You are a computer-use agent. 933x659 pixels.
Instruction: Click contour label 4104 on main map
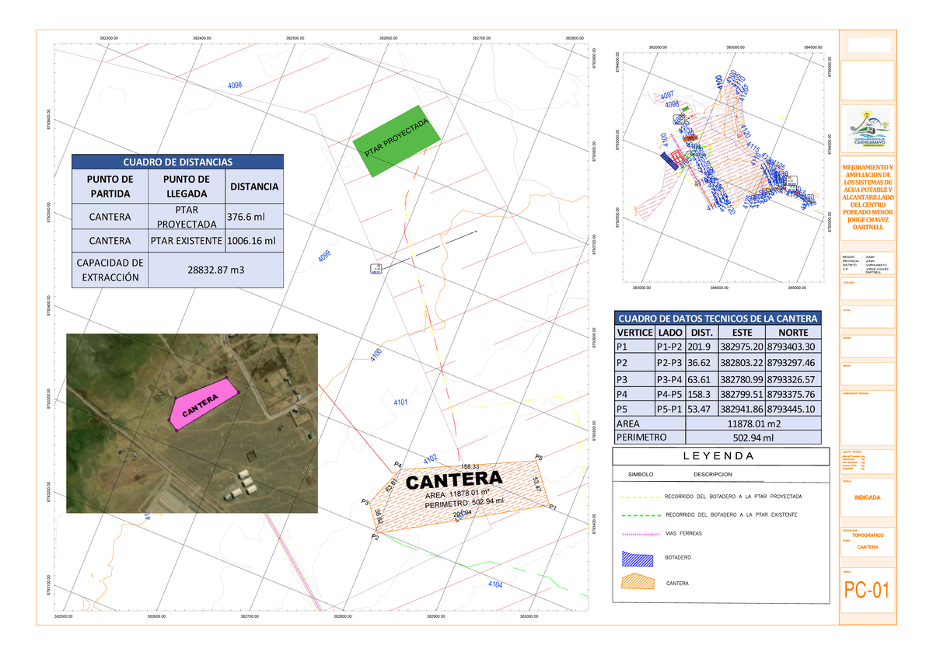(x=495, y=585)
